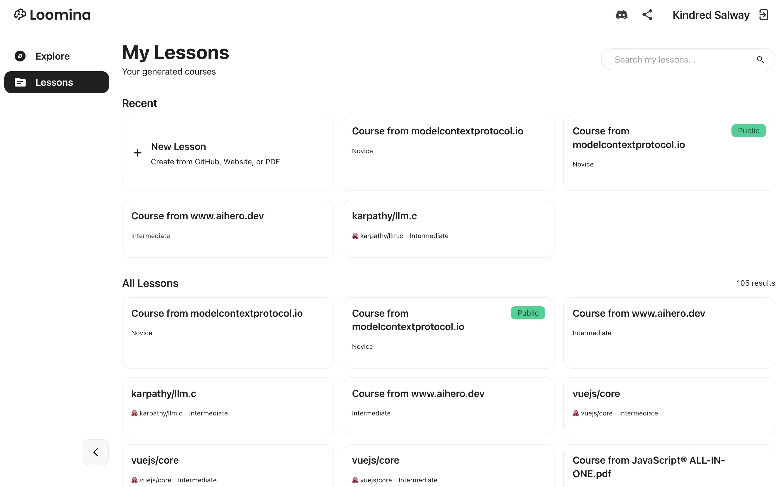Open the recent karpathy/llm.c lesson card

pos(448,229)
